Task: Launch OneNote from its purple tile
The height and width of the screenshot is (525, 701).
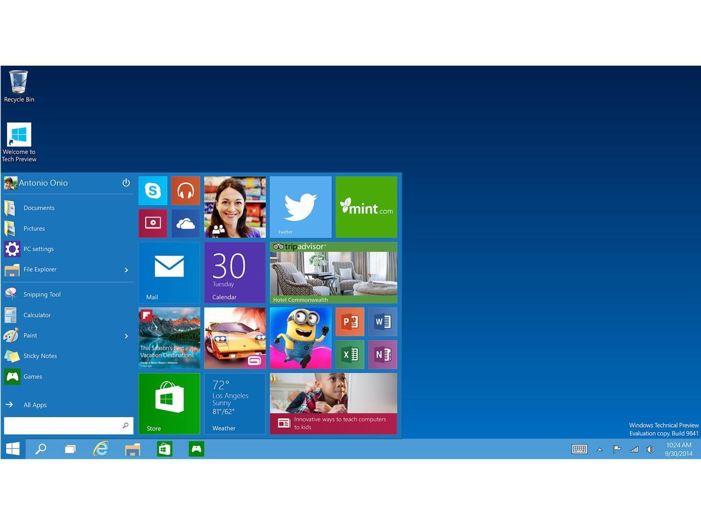Action: click(383, 354)
